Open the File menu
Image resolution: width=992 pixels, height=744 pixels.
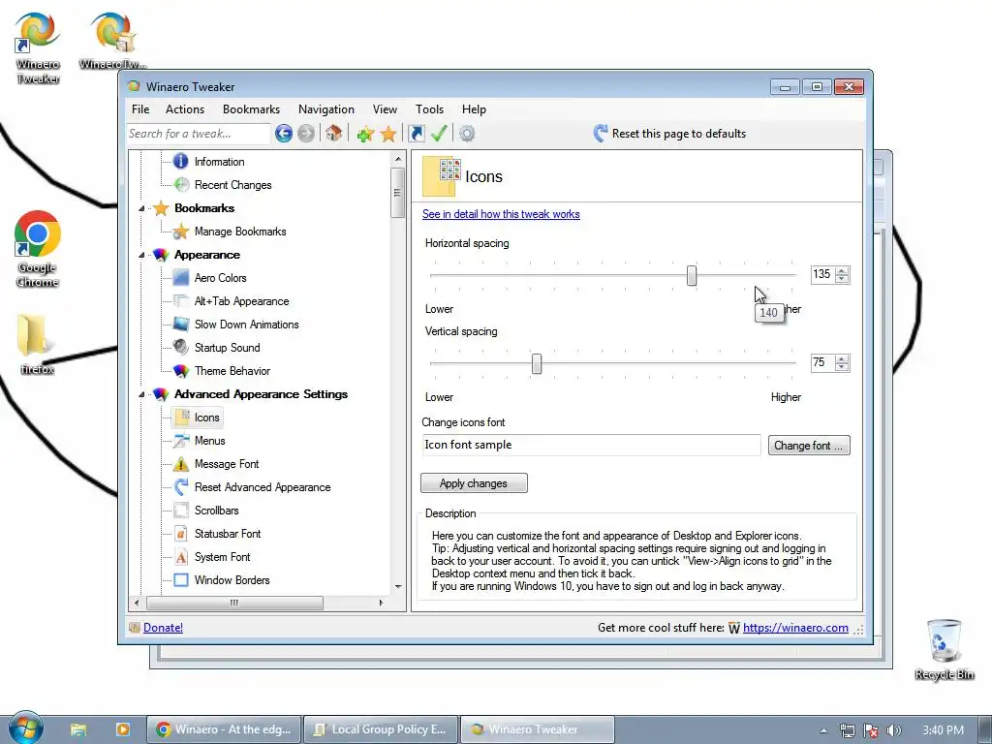click(140, 109)
